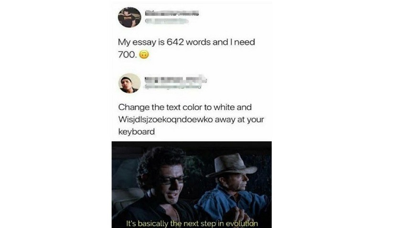The width and height of the screenshot is (406, 228).
Task: Click the '700.' text beside the emoji
Action: (127, 55)
